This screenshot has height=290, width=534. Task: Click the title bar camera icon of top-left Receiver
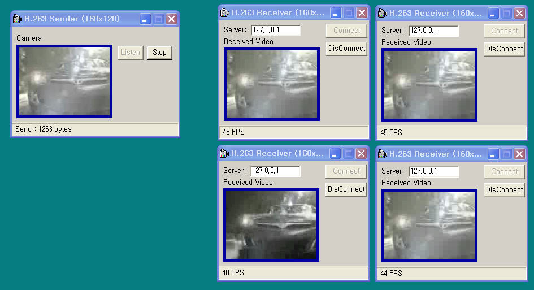[225, 13]
